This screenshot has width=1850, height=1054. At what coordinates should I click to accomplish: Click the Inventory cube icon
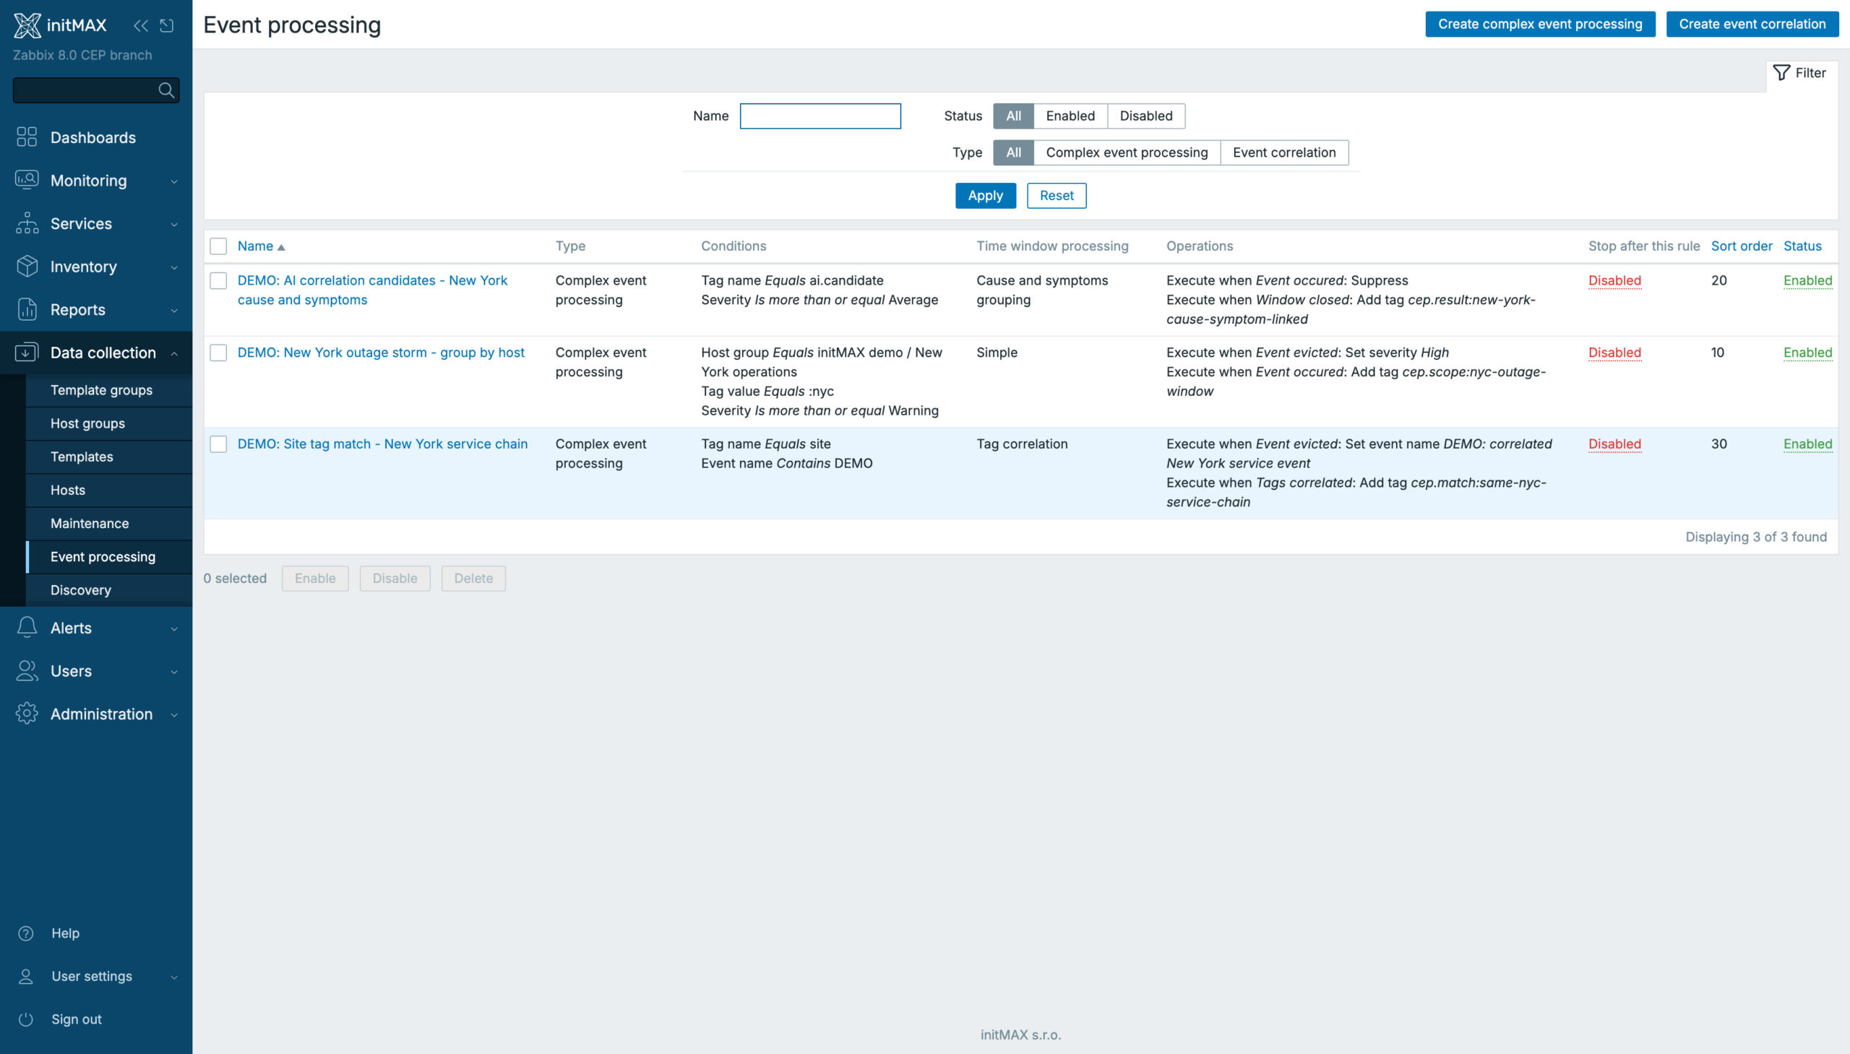tap(27, 267)
